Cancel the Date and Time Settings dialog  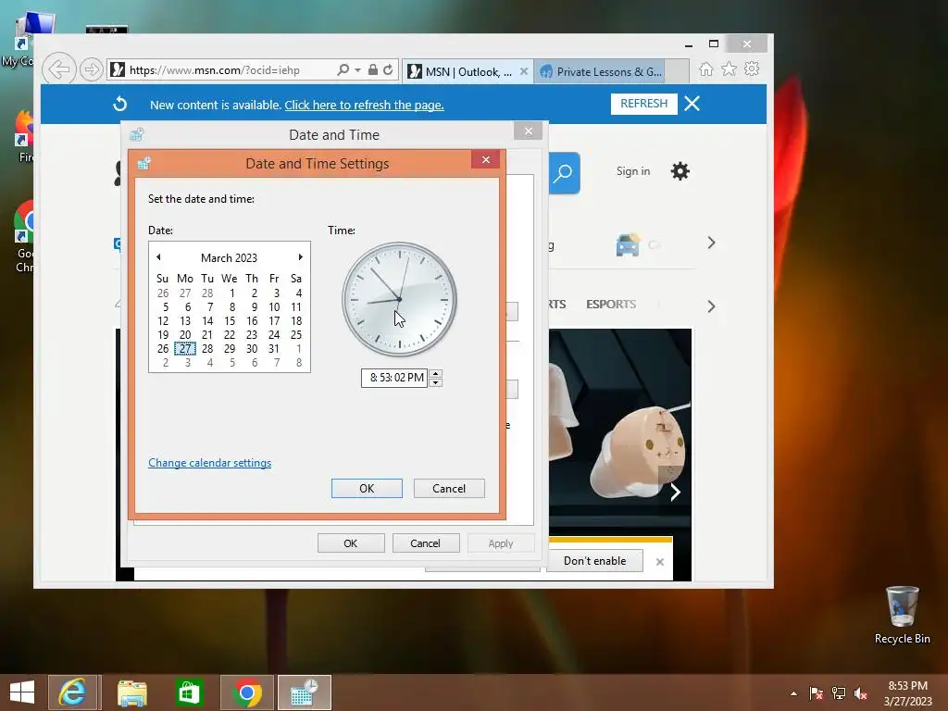click(449, 489)
